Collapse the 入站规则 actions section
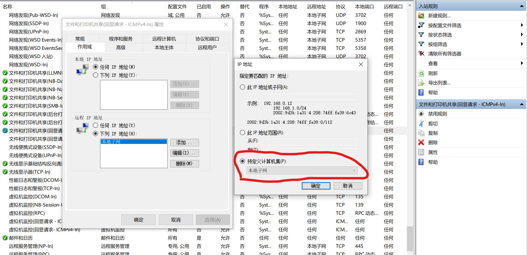 522,6
